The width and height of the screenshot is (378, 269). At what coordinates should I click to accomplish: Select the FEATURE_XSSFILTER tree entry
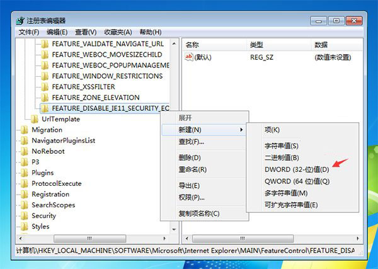coord(83,87)
